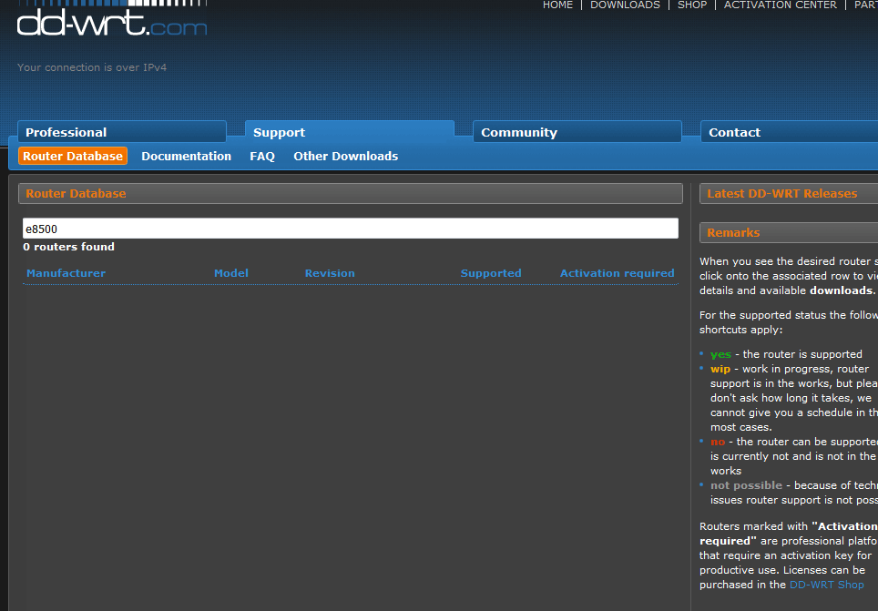
Task: Open the Contact tab
Action: click(x=790, y=132)
